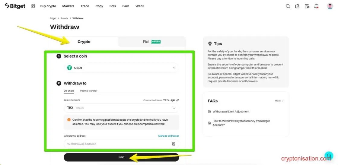Expand FAQs via More chevron
The height and width of the screenshot is (165, 338).
tap(279, 101)
